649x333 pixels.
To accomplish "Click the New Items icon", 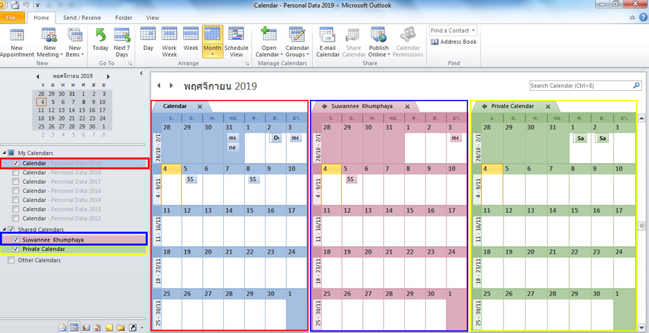I will [74, 35].
